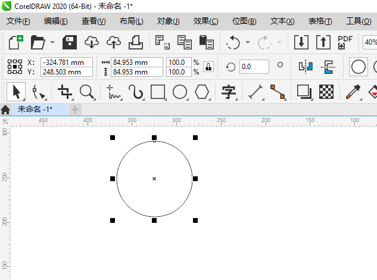Screen dimensions: 377x280
Task: Select the Interactive Fill tool
Action: pos(372,92)
